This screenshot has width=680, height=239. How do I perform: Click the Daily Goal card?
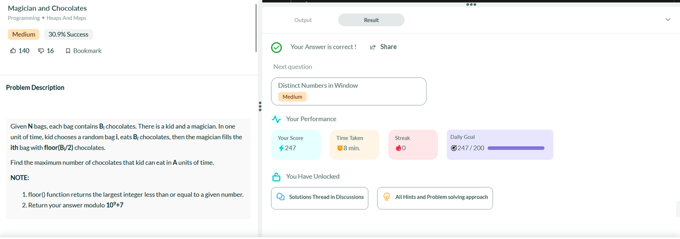(499, 144)
